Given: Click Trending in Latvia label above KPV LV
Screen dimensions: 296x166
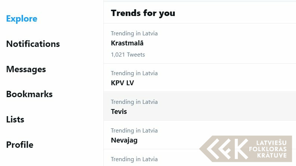Looking at the screenshot, I should coord(134,73).
